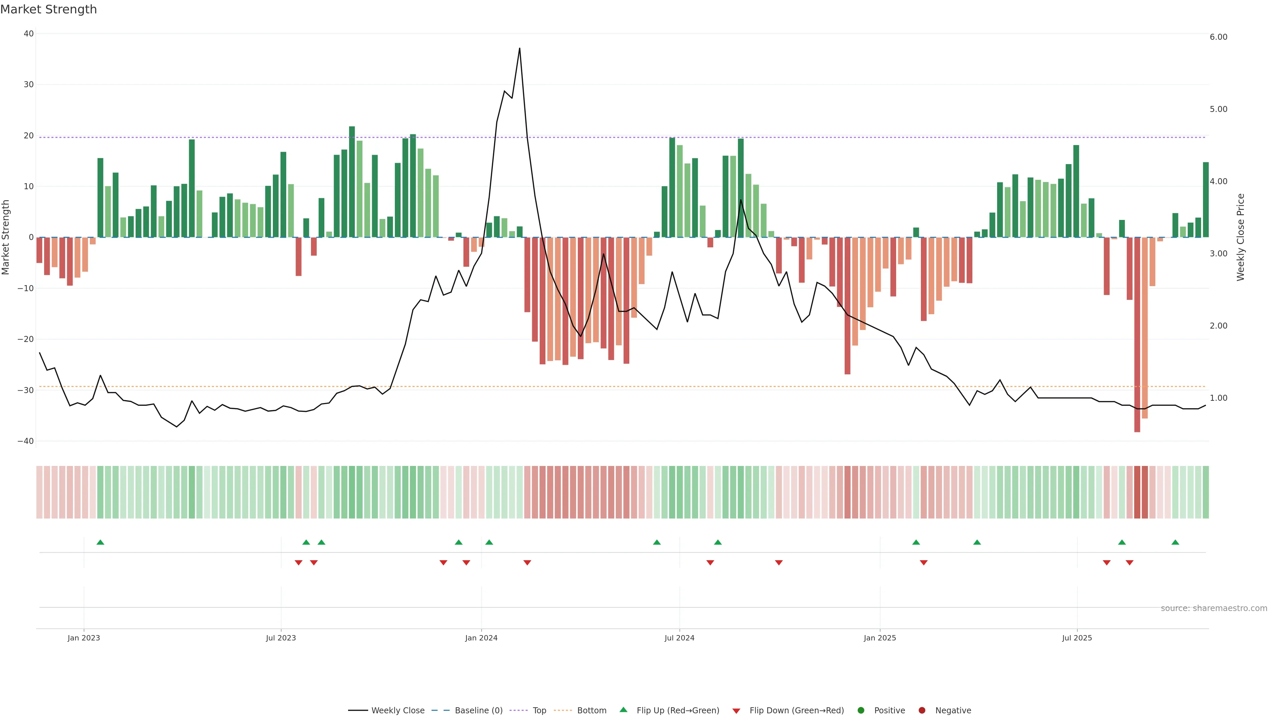The image size is (1284, 722).
Task: Click the darkest red heatmap strip cell
Action: [1137, 492]
